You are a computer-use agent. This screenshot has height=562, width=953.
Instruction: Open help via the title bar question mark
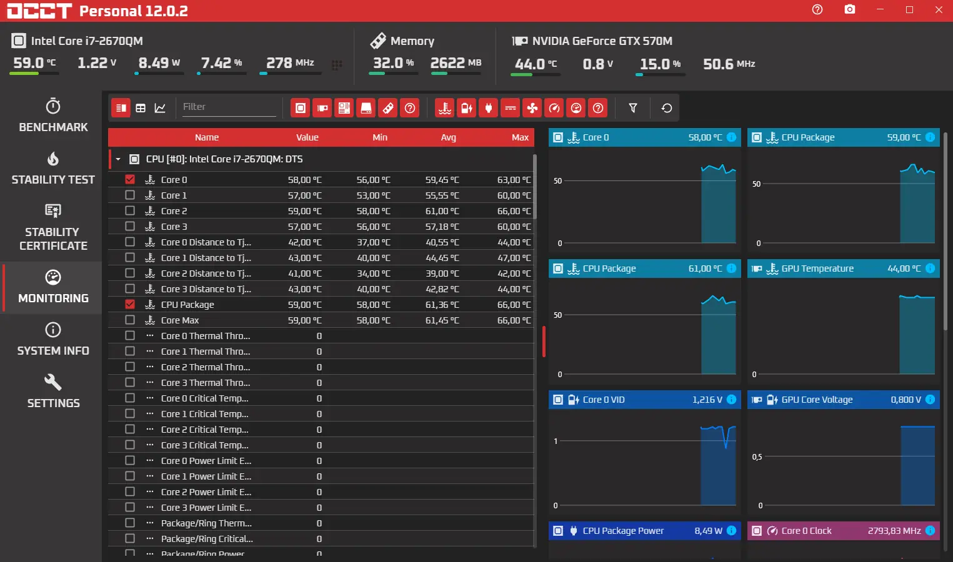click(817, 9)
